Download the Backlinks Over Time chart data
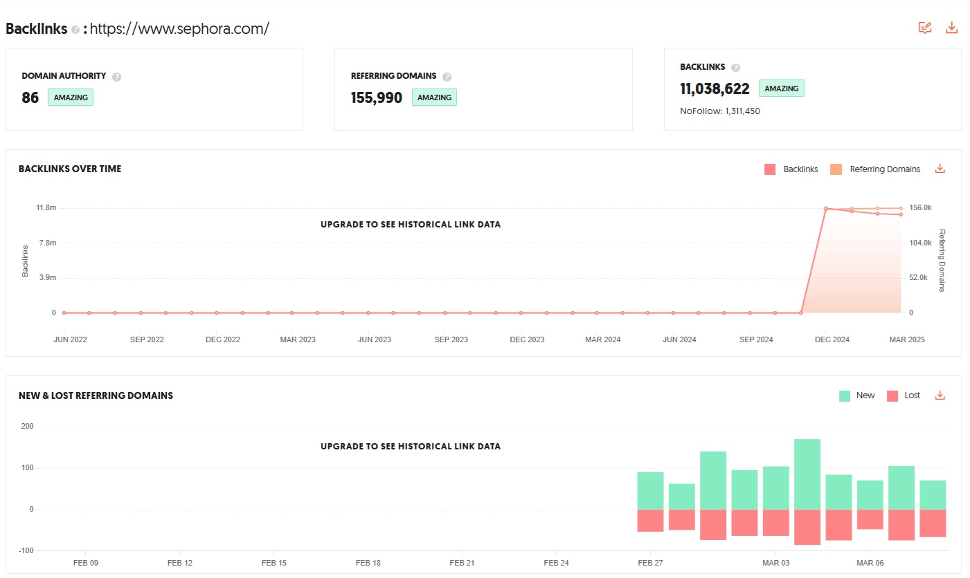The image size is (970, 578). (x=940, y=168)
